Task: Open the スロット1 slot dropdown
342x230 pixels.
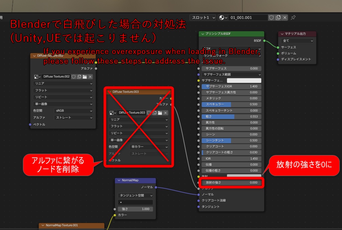Action: (203, 18)
